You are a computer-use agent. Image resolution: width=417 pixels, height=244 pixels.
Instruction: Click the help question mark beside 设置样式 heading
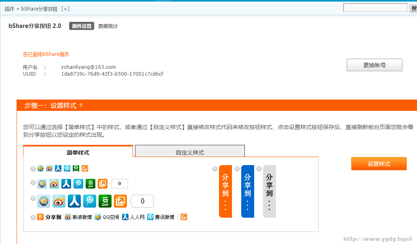[81, 106]
